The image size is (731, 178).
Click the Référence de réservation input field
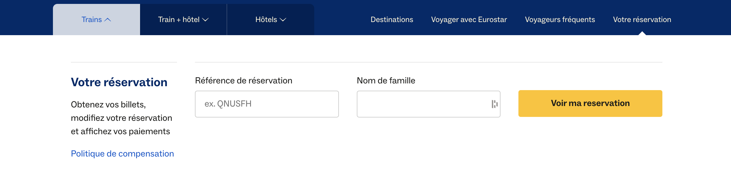267,104
